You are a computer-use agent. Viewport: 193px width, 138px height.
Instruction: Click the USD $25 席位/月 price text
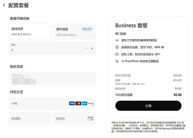tap(21, 34)
